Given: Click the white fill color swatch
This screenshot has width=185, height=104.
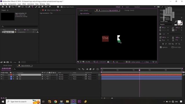Looking at the screenshot, I should pyautogui.click(x=179, y=22).
